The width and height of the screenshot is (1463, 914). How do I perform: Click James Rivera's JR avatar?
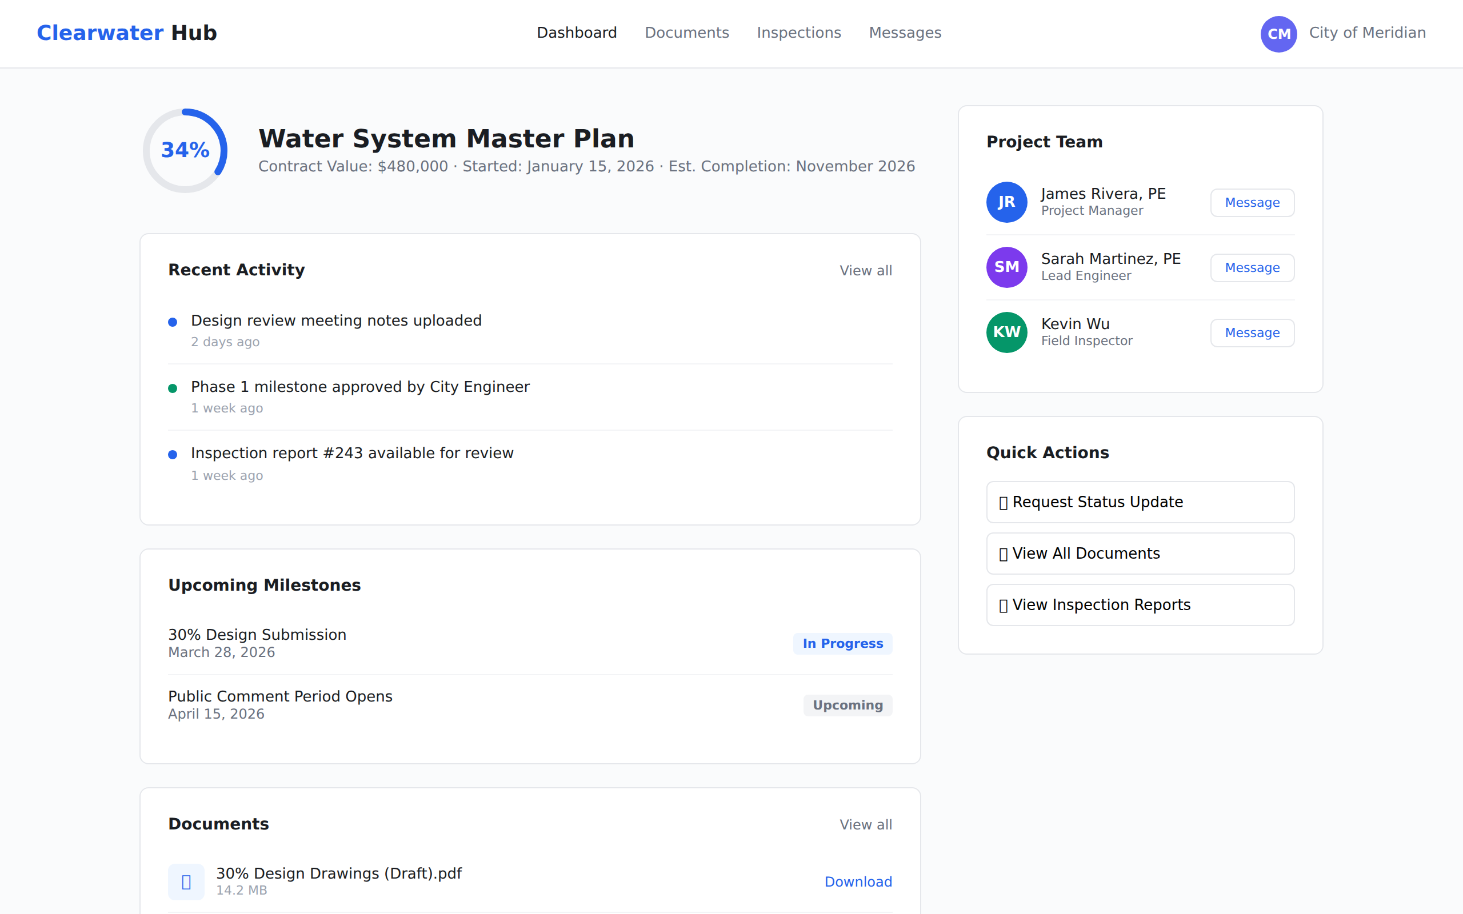click(x=1006, y=202)
